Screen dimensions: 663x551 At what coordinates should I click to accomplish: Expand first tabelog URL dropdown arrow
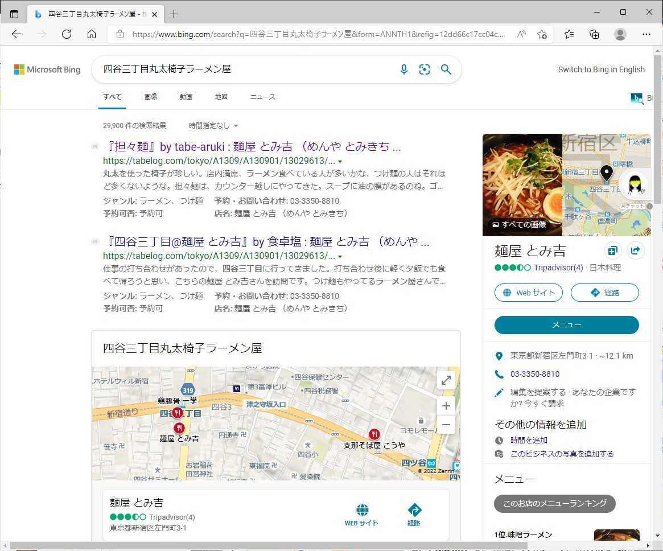pyautogui.click(x=340, y=161)
